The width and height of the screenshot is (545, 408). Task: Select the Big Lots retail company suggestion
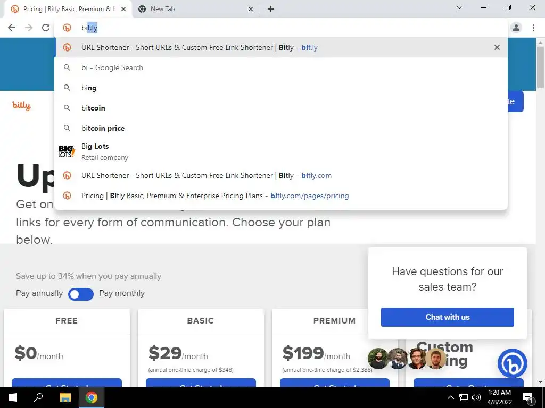coord(282,151)
